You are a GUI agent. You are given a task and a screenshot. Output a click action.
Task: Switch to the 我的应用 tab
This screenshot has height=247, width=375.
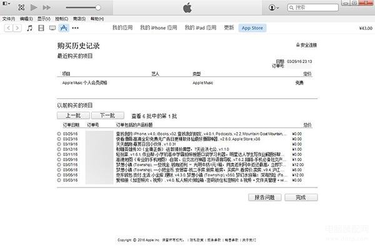122,28
